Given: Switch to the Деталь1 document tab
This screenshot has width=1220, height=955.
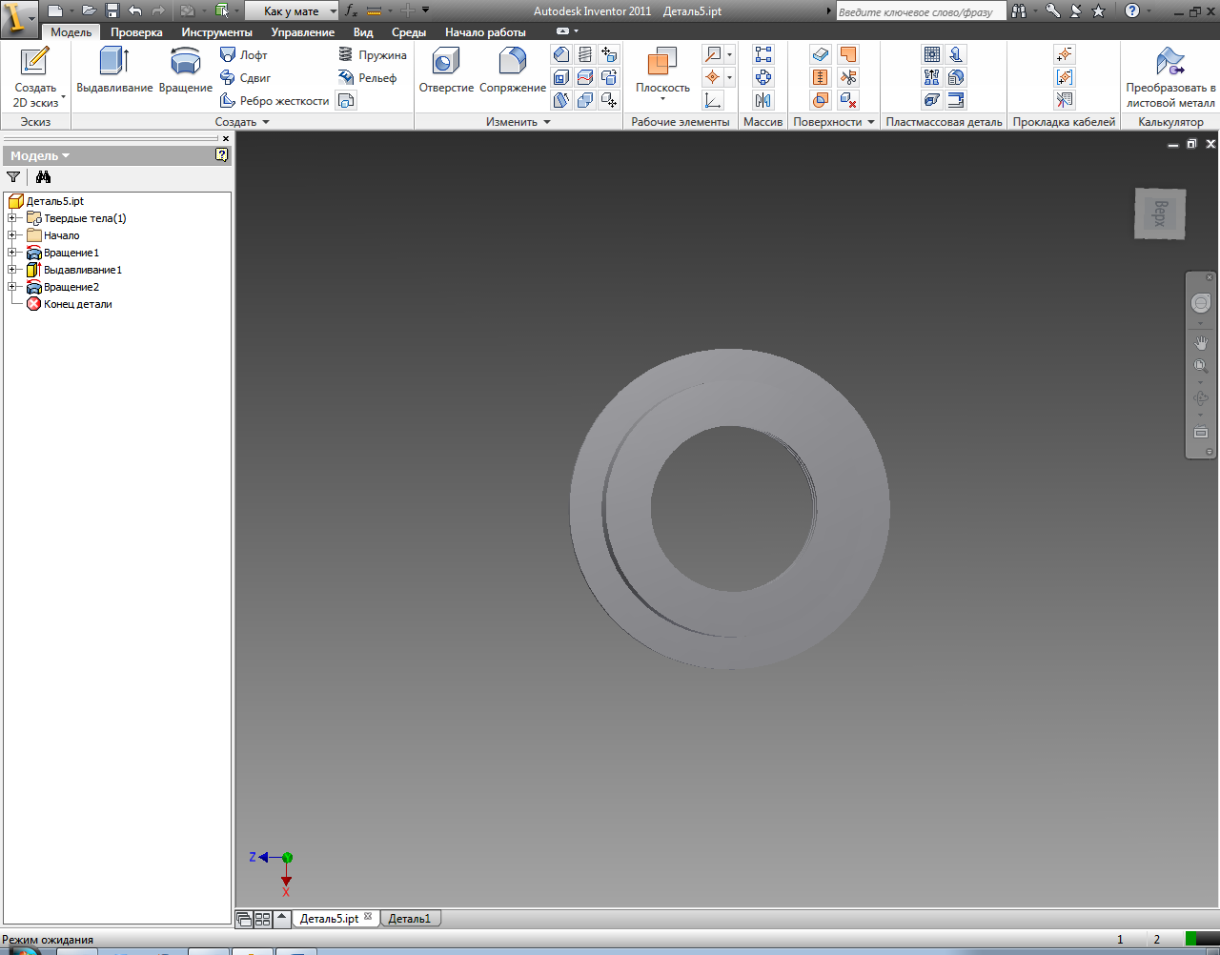Looking at the screenshot, I should tap(410, 919).
